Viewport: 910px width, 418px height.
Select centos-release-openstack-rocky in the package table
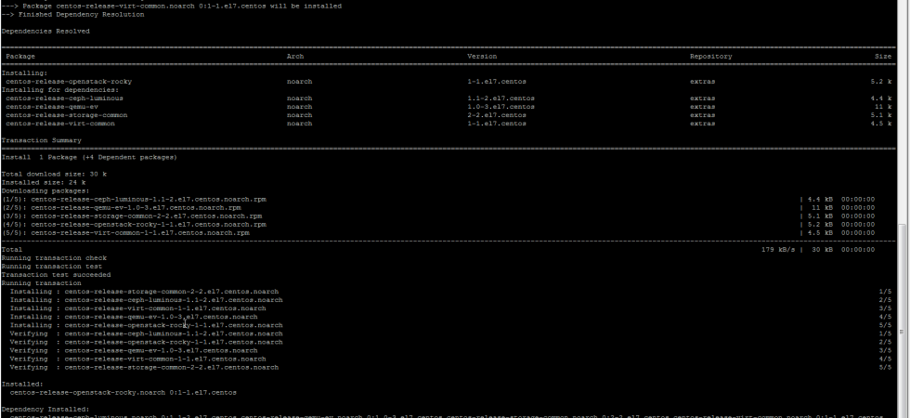69,82
